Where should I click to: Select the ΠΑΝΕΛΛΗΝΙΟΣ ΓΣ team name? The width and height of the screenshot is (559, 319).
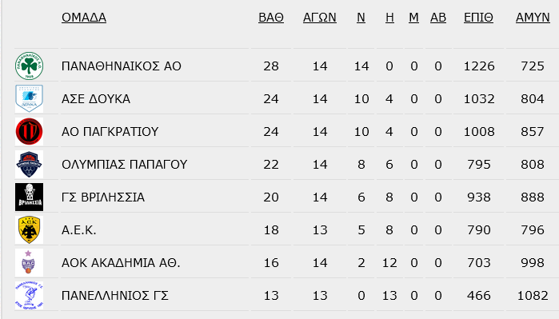click(x=115, y=296)
